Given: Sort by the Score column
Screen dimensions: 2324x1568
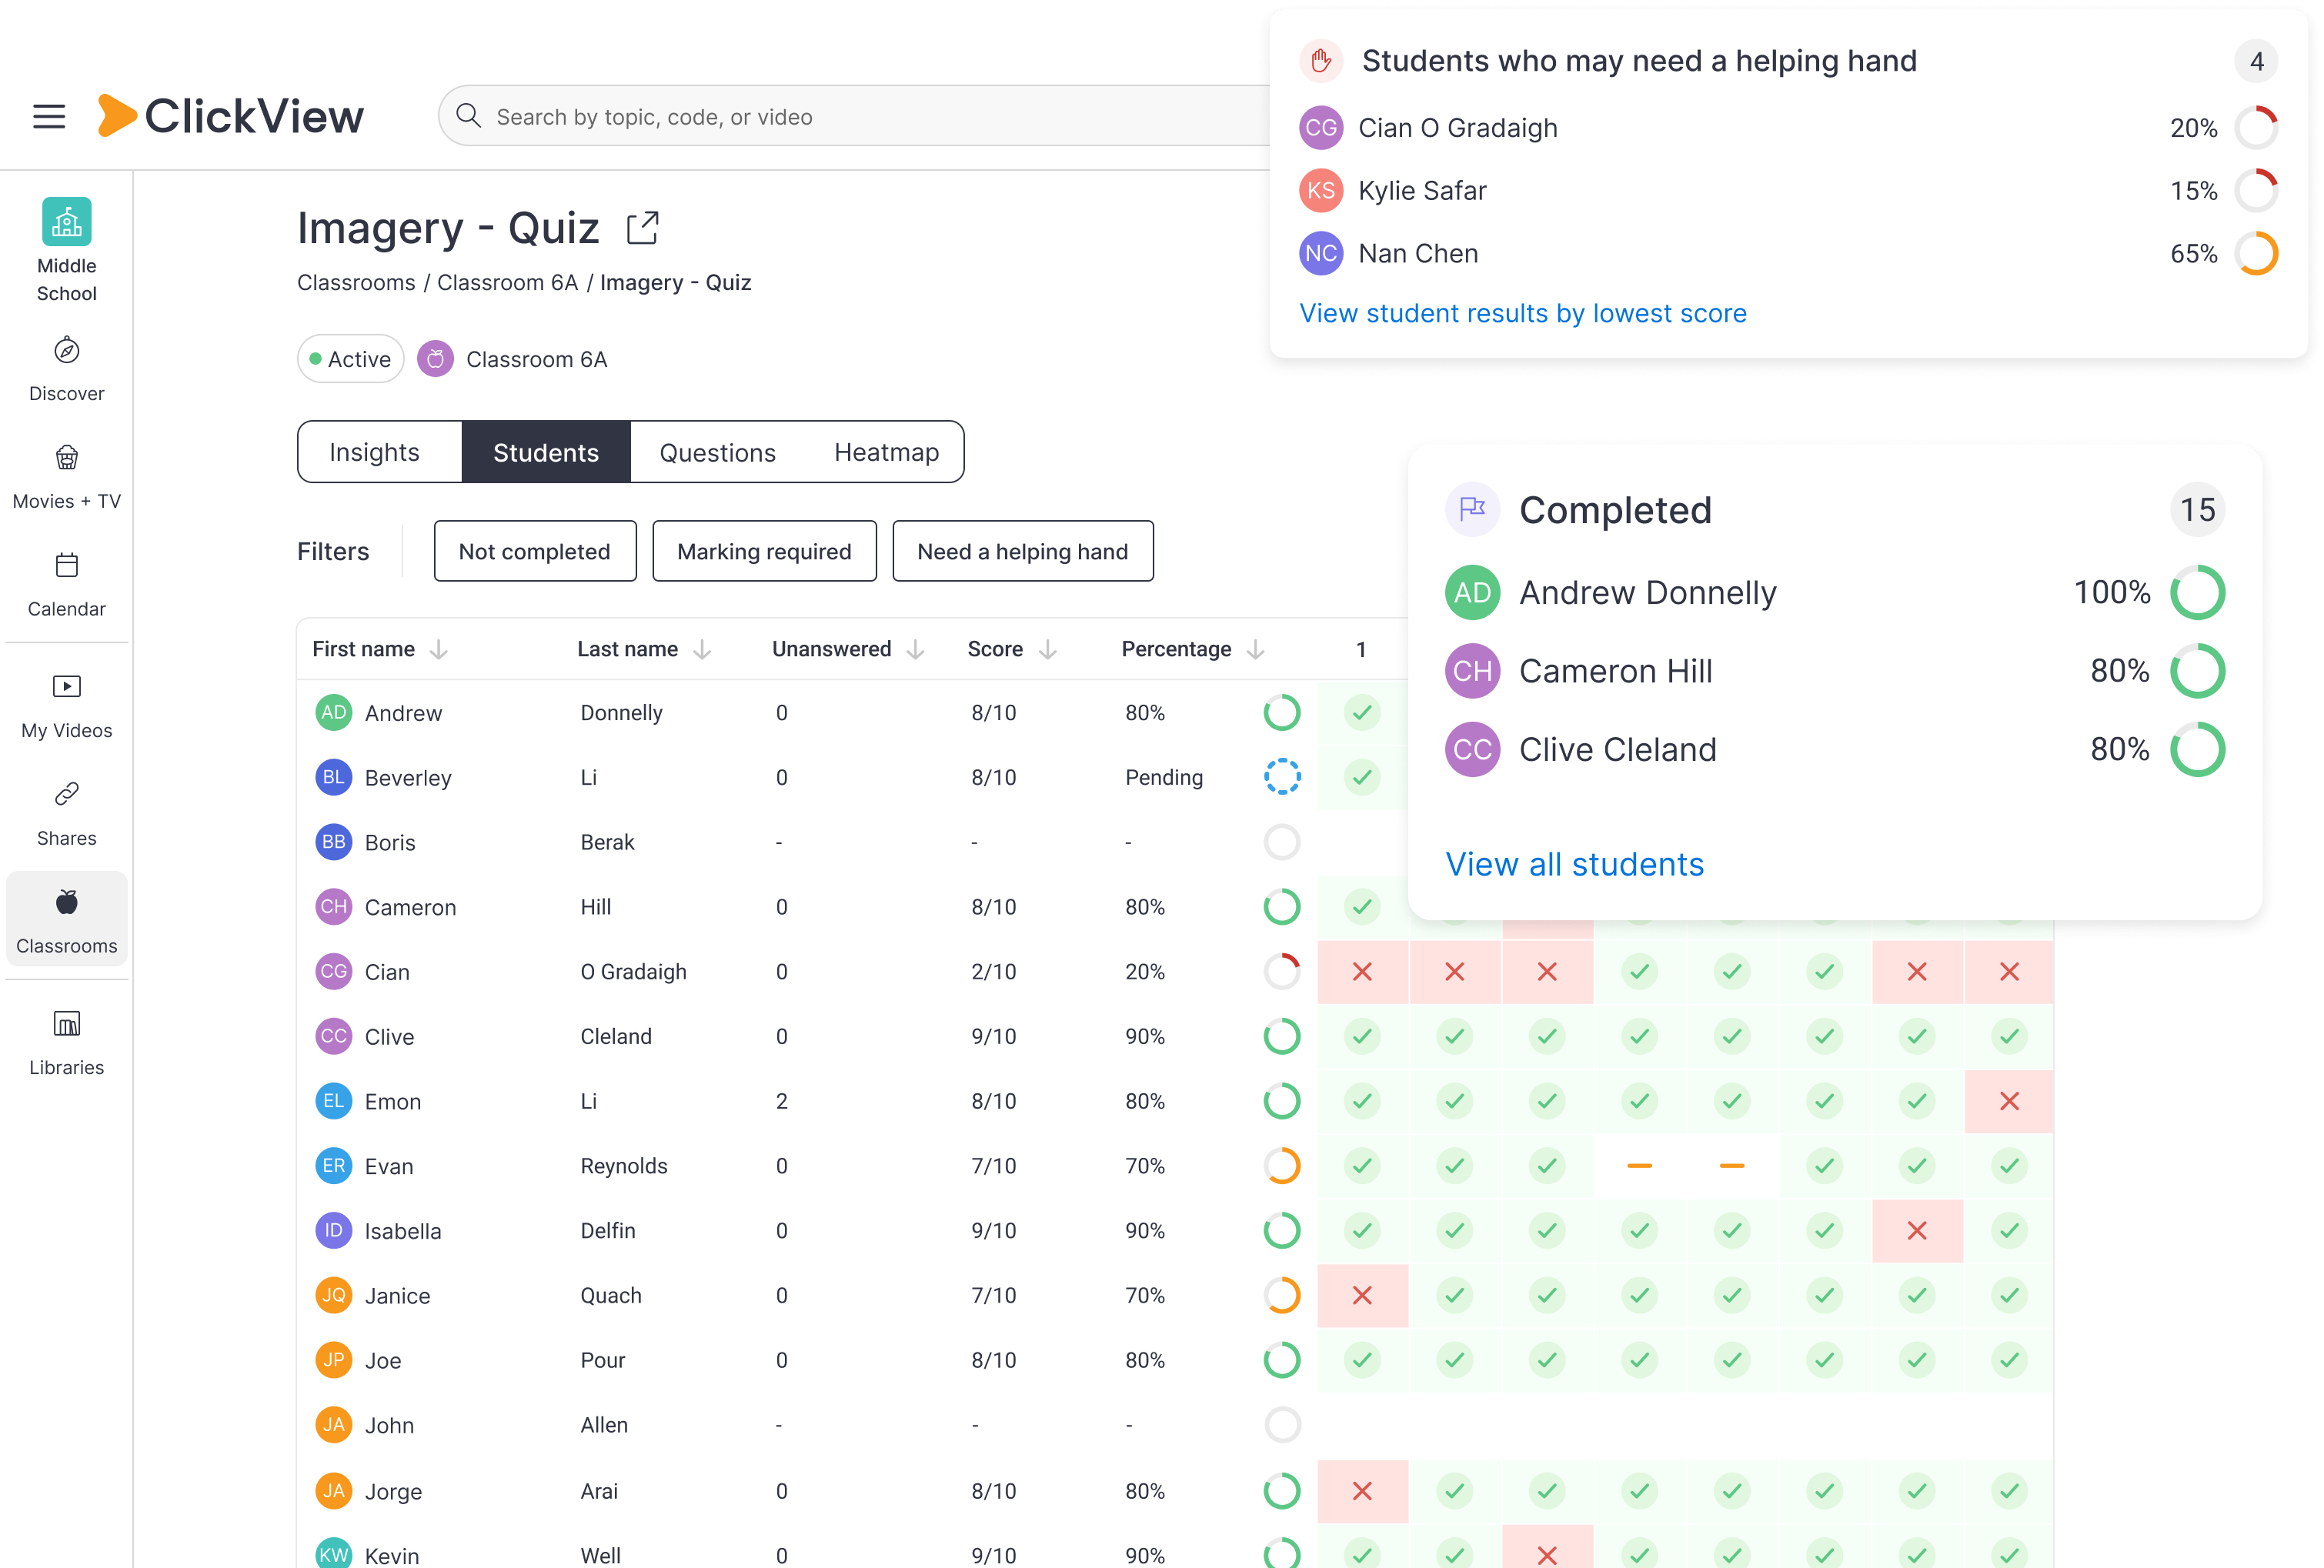Looking at the screenshot, I should point(1012,649).
